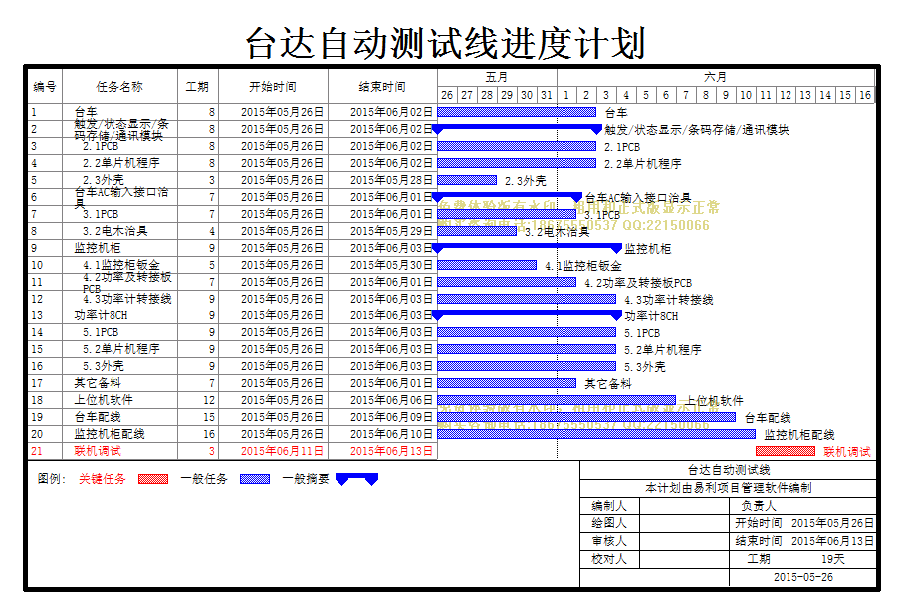The width and height of the screenshot is (902, 613).
Task: Click the chart title 台达自动测试线进度计划
Action: [x=446, y=43]
